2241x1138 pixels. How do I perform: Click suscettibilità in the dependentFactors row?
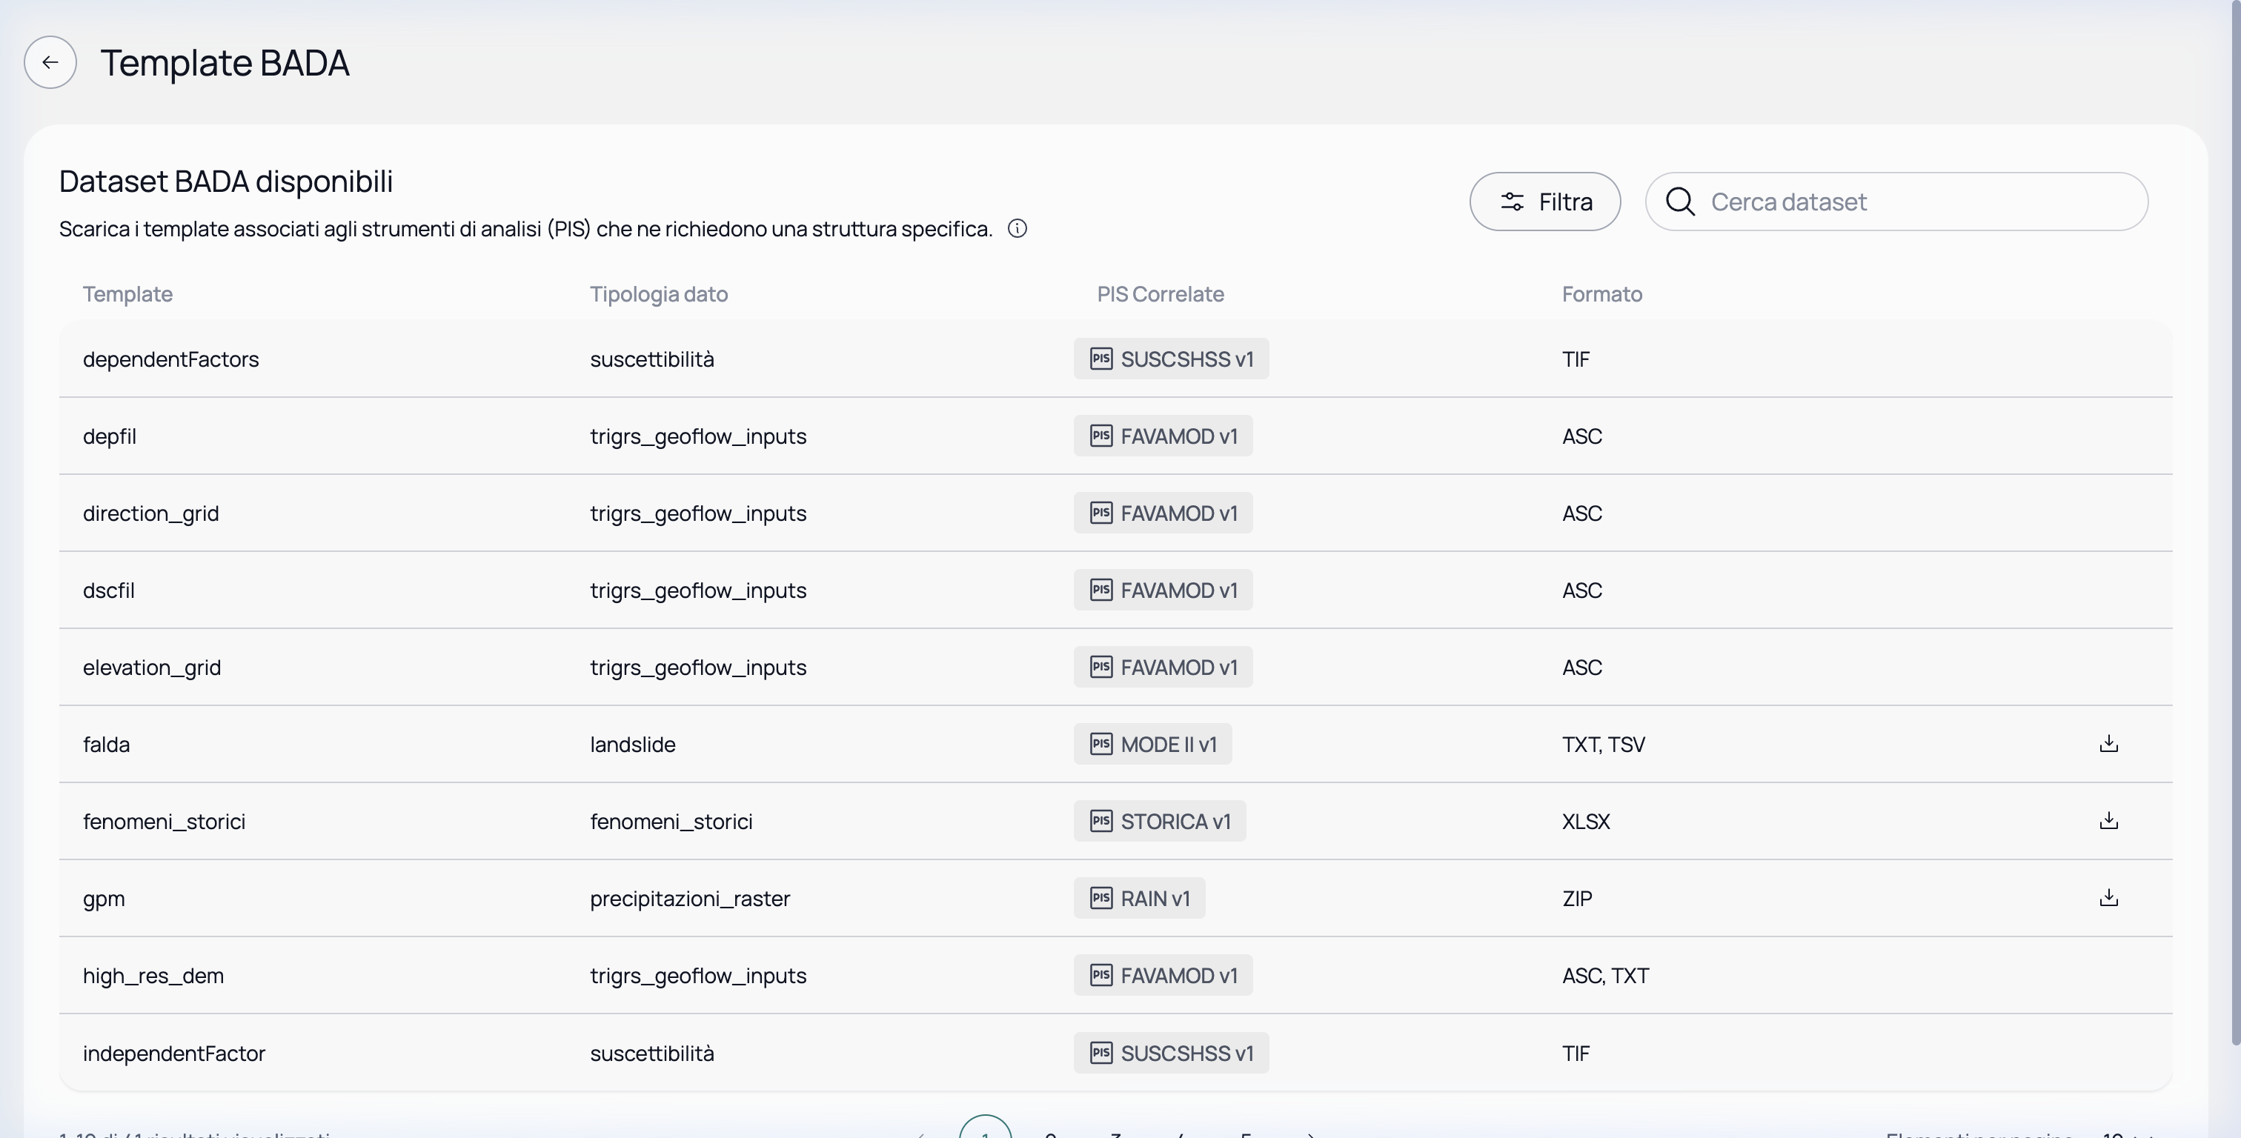click(x=651, y=359)
